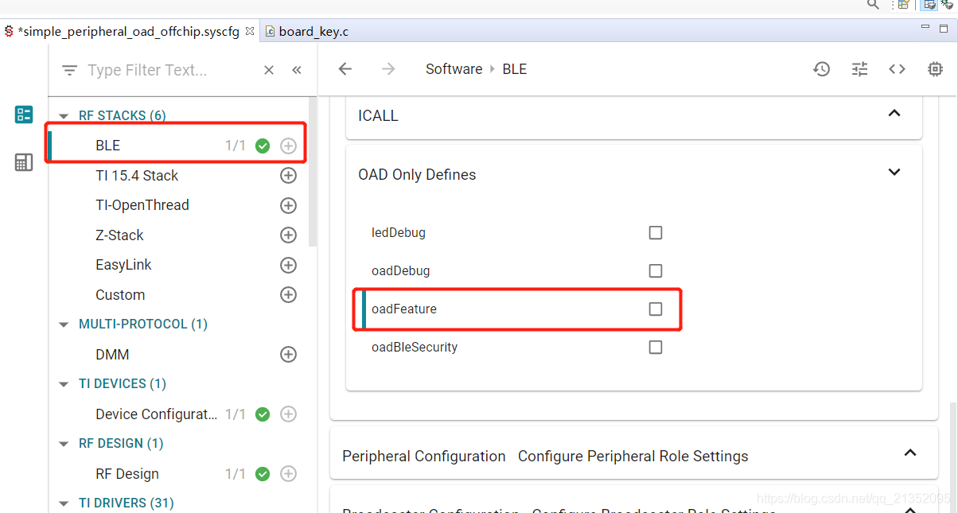
Task: Expand the ICALL section
Action: 894,114
